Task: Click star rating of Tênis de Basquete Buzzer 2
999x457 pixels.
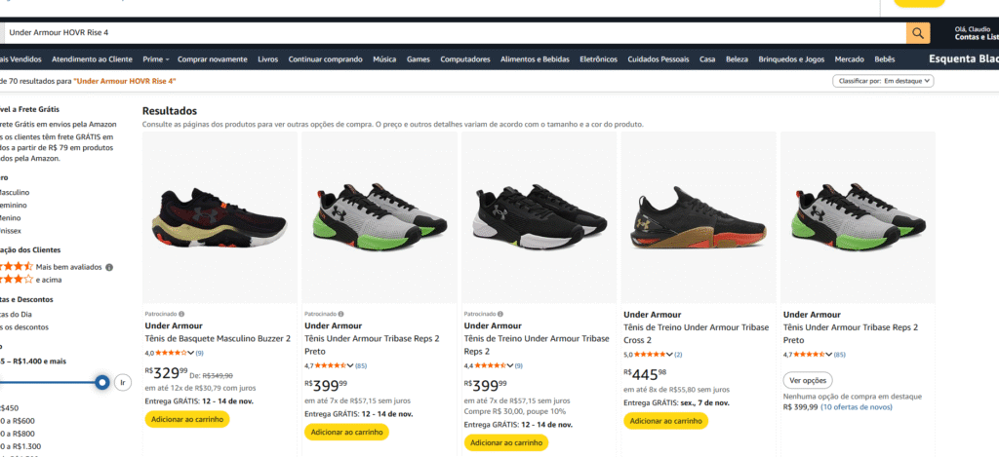Action: [x=174, y=352]
